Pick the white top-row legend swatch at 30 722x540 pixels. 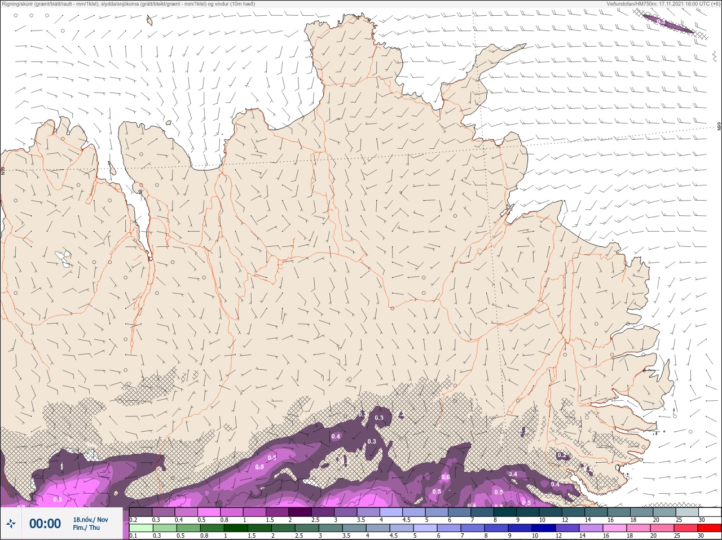(709, 512)
